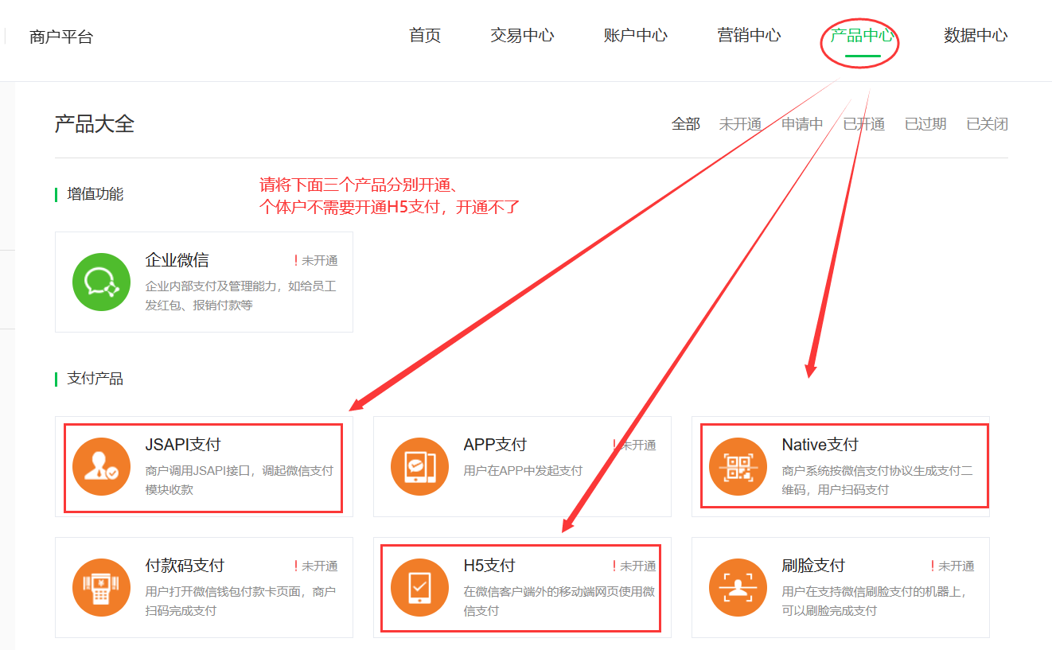This screenshot has height=650, width=1052.
Task: Click the APP支付 orange devices icon
Action: click(x=419, y=466)
